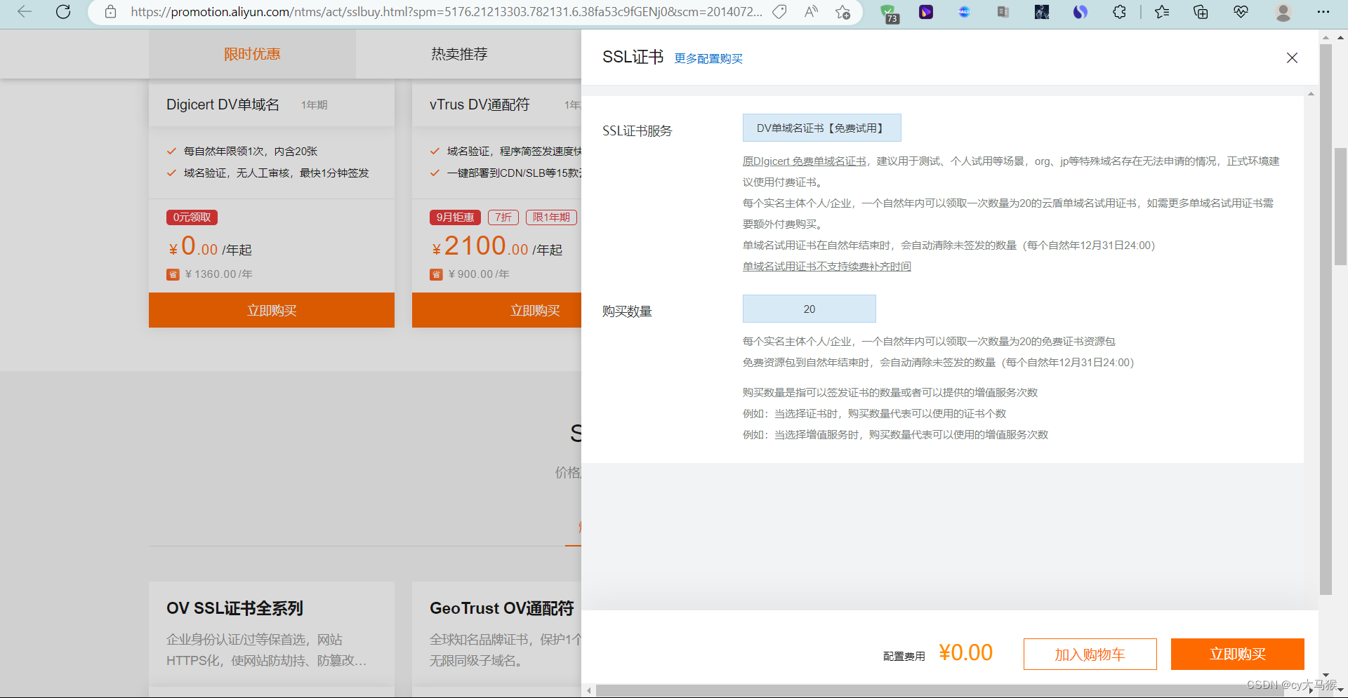1348x698 pixels.
Task: Click the browser back arrow
Action: pos(25,12)
